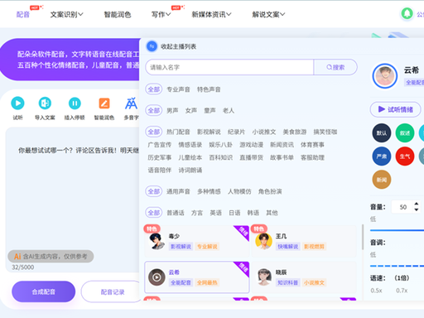The image size is (424, 318).
Task: Choose the 诗词朗诵 category
Action: (x=190, y=171)
